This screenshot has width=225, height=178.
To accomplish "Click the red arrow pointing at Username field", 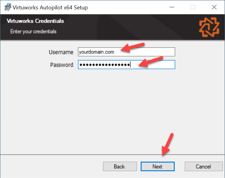I will coord(132,47).
